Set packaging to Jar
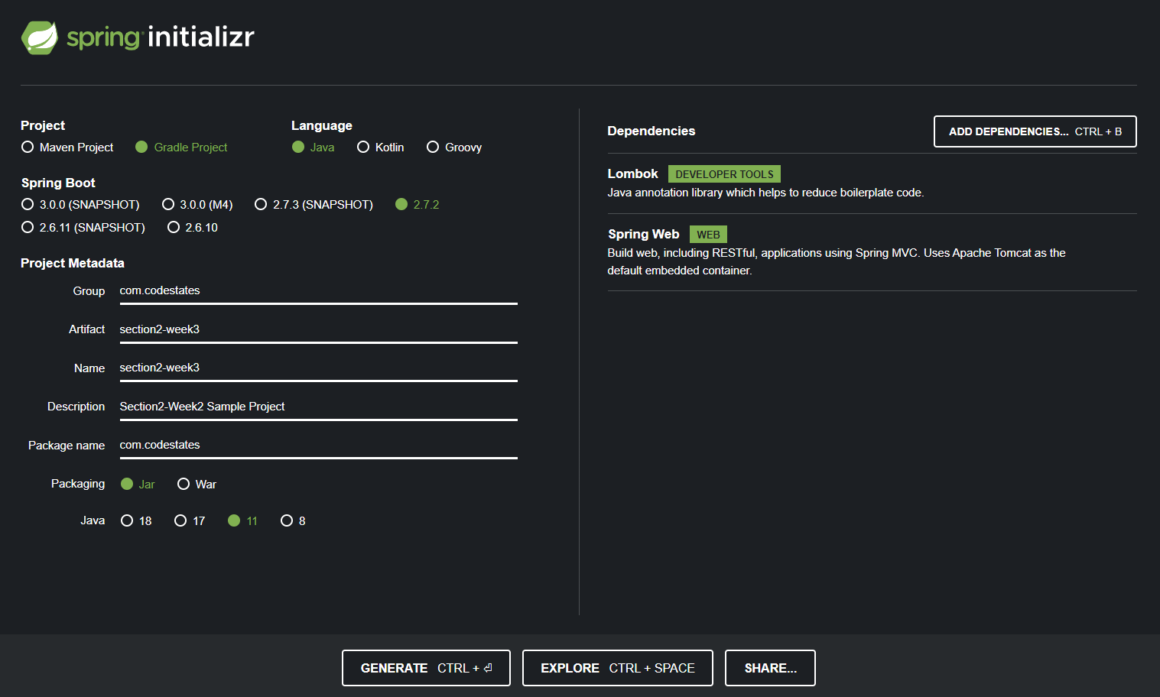 (138, 484)
